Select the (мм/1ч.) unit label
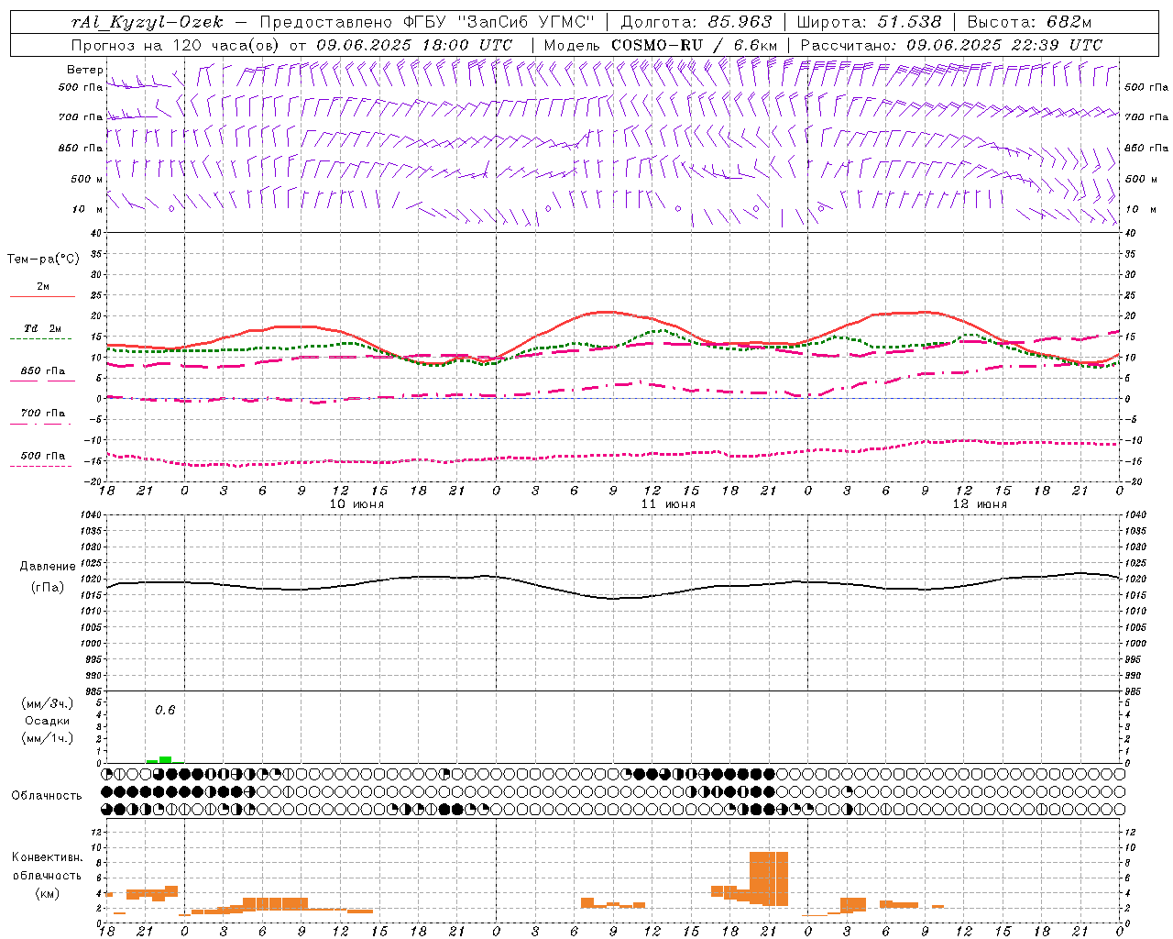Screen dimensions: 1173x939 pos(48,738)
